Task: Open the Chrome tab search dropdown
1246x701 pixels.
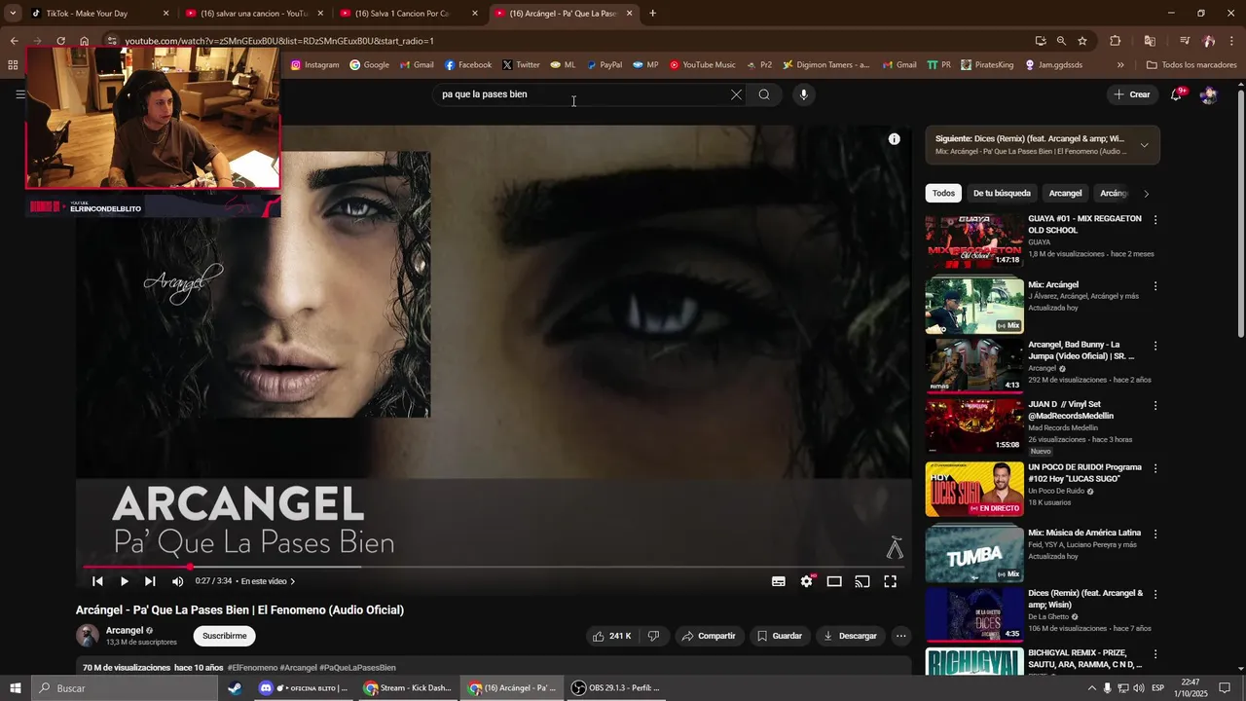Action: click(13, 14)
